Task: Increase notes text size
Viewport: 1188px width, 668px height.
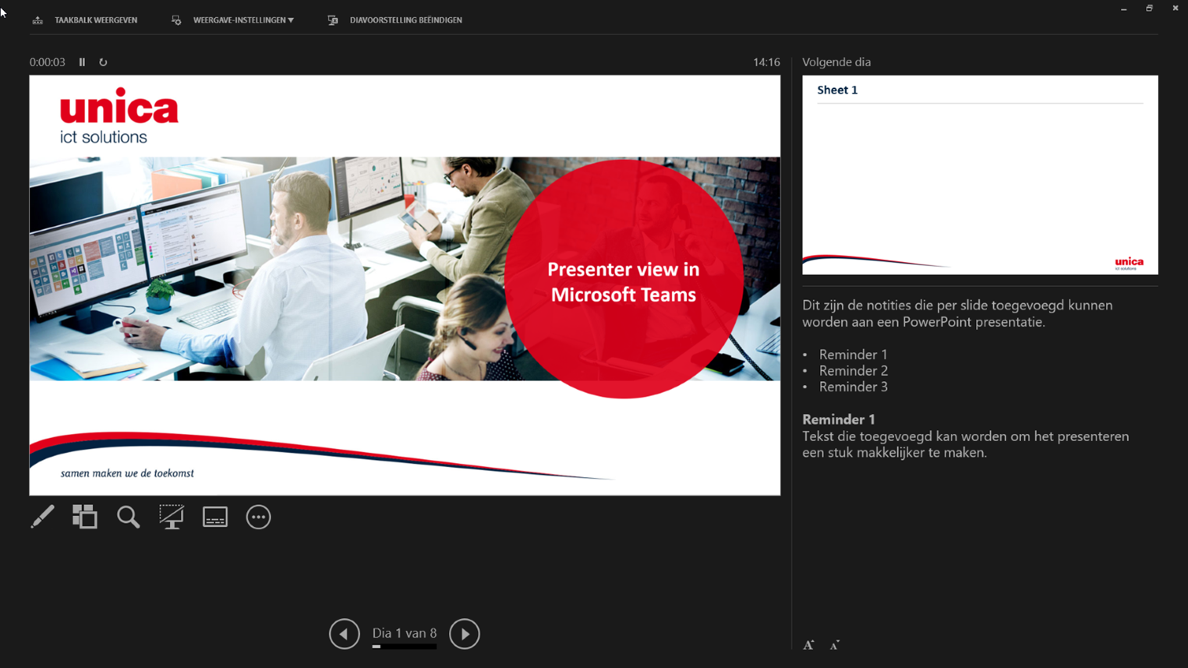Action: (x=808, y=645)
